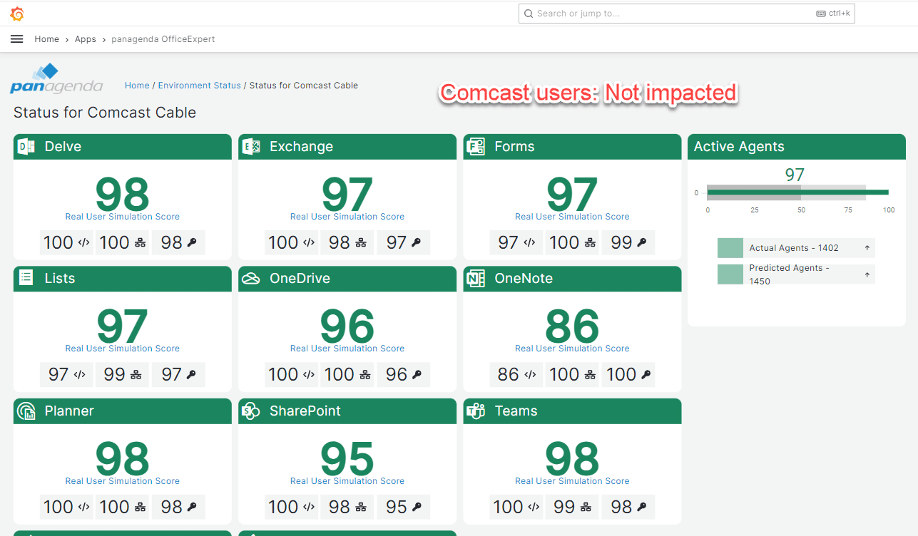Click Active Agents value 97
Viewport: 918px width, 536px height.
[795, 175]
